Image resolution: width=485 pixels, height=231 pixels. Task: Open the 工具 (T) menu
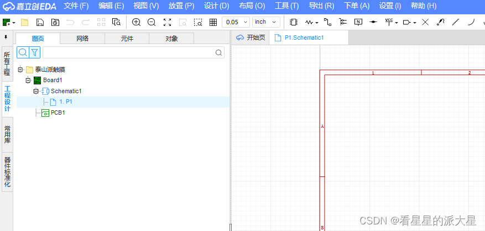(x=286, y=6)
